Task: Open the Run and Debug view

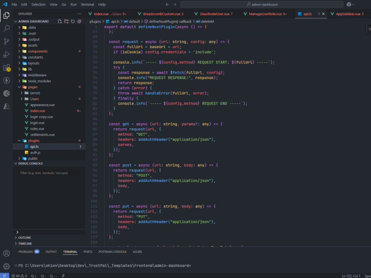Action: tap(6, 54)
